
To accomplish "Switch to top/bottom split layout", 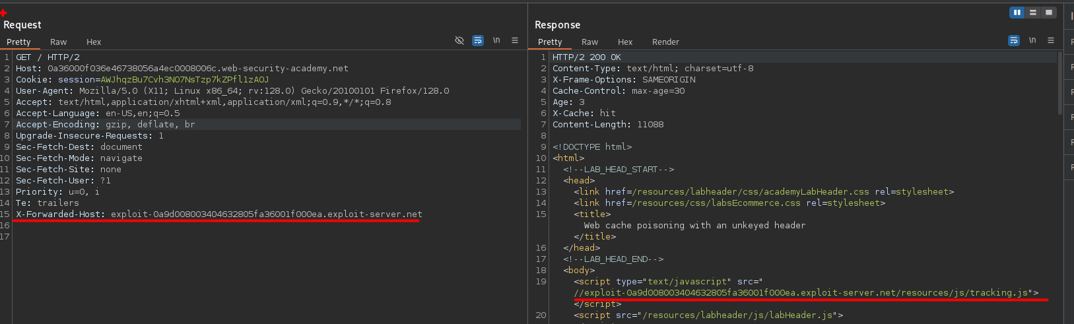I will click(1033, 13).
